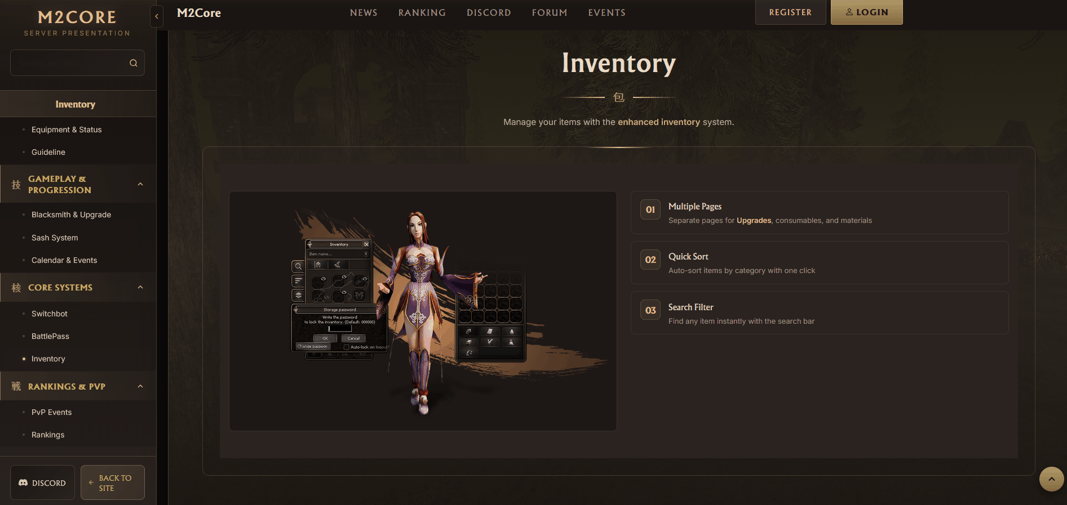Open the Ranking menu item
1067x505 pixels.
(x=422, y=12)
